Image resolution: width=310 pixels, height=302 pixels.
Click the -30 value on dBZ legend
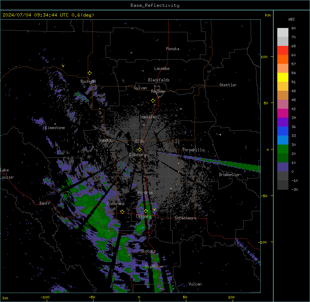[295, 189]
